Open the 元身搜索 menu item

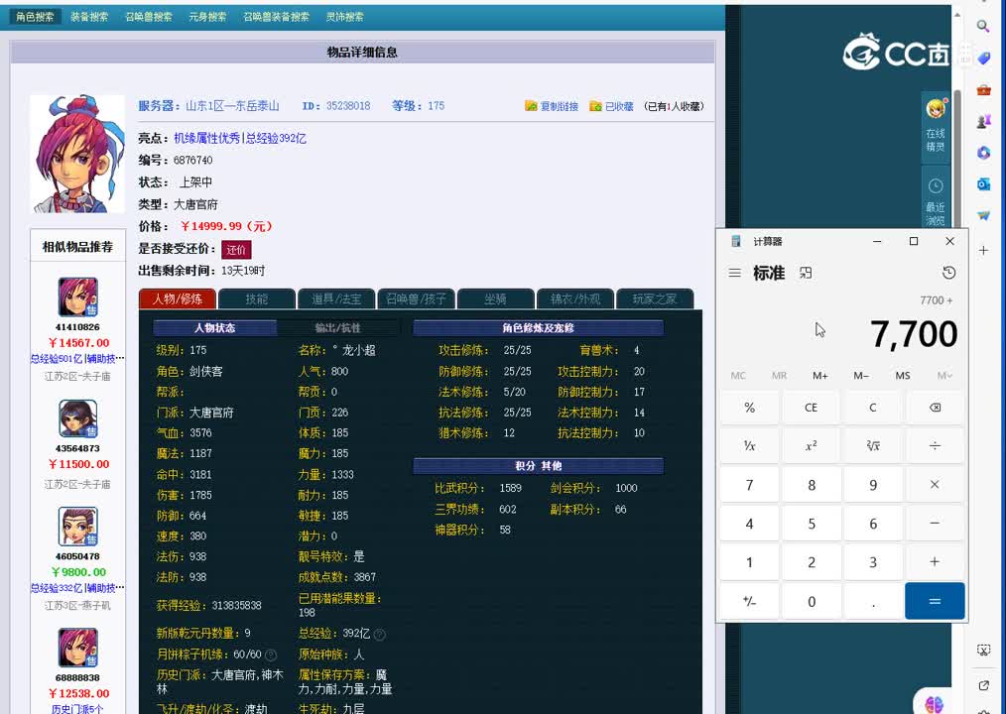tap(207, 17)
